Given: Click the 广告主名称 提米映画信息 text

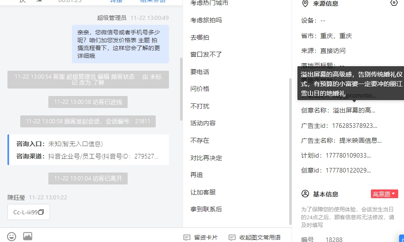Looking at the screenshot, I should (x=360, y=141).
